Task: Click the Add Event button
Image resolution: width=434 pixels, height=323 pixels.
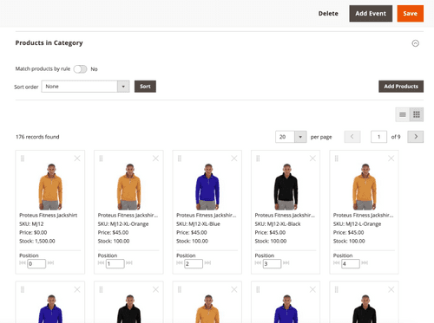Action: point(371,14)
